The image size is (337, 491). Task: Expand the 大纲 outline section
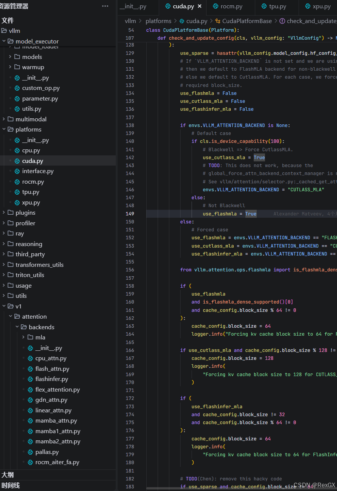(8, 475)
